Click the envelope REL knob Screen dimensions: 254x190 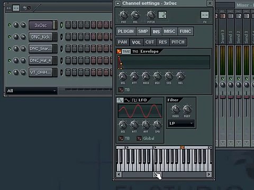(180, 76)
